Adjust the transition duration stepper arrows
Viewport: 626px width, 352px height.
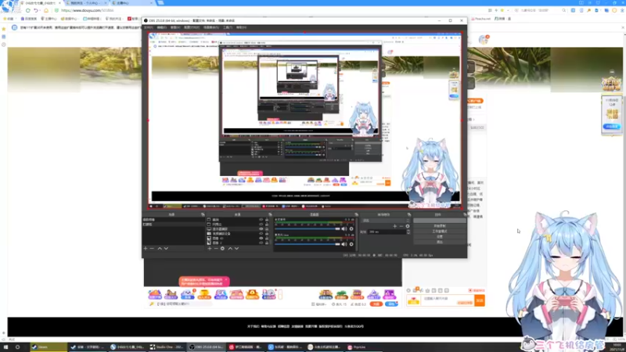(x=408, y=232)
